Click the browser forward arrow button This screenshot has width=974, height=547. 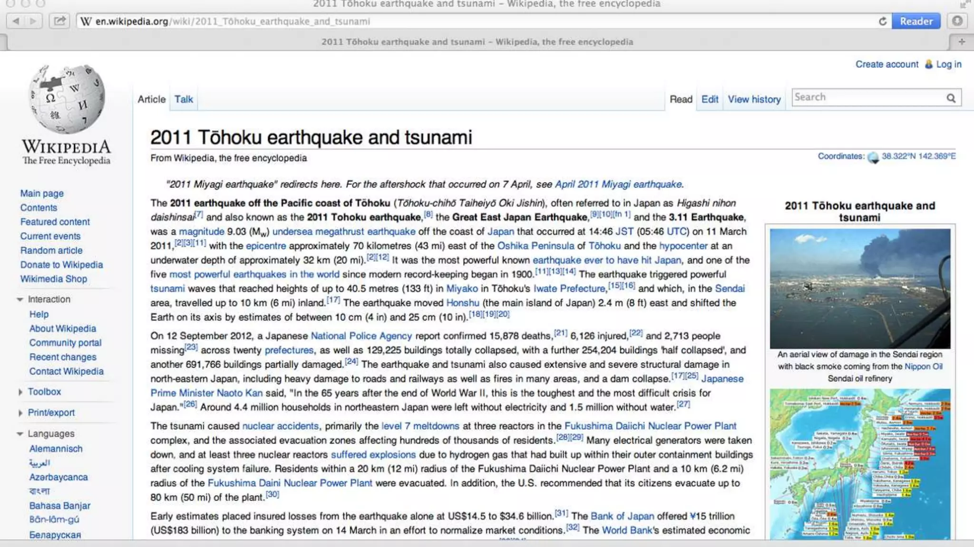(x=33, y=21)
